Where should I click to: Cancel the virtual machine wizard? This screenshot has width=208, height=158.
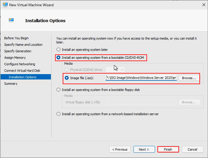point(193,149)
